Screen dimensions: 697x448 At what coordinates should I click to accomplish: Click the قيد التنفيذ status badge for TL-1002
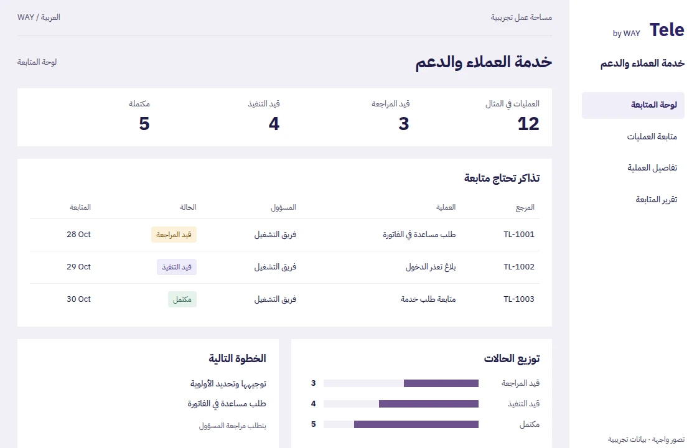tap(177, 267)
